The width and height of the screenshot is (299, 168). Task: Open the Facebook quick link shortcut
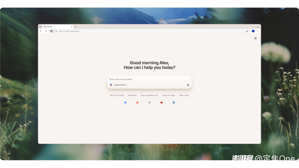125,103
